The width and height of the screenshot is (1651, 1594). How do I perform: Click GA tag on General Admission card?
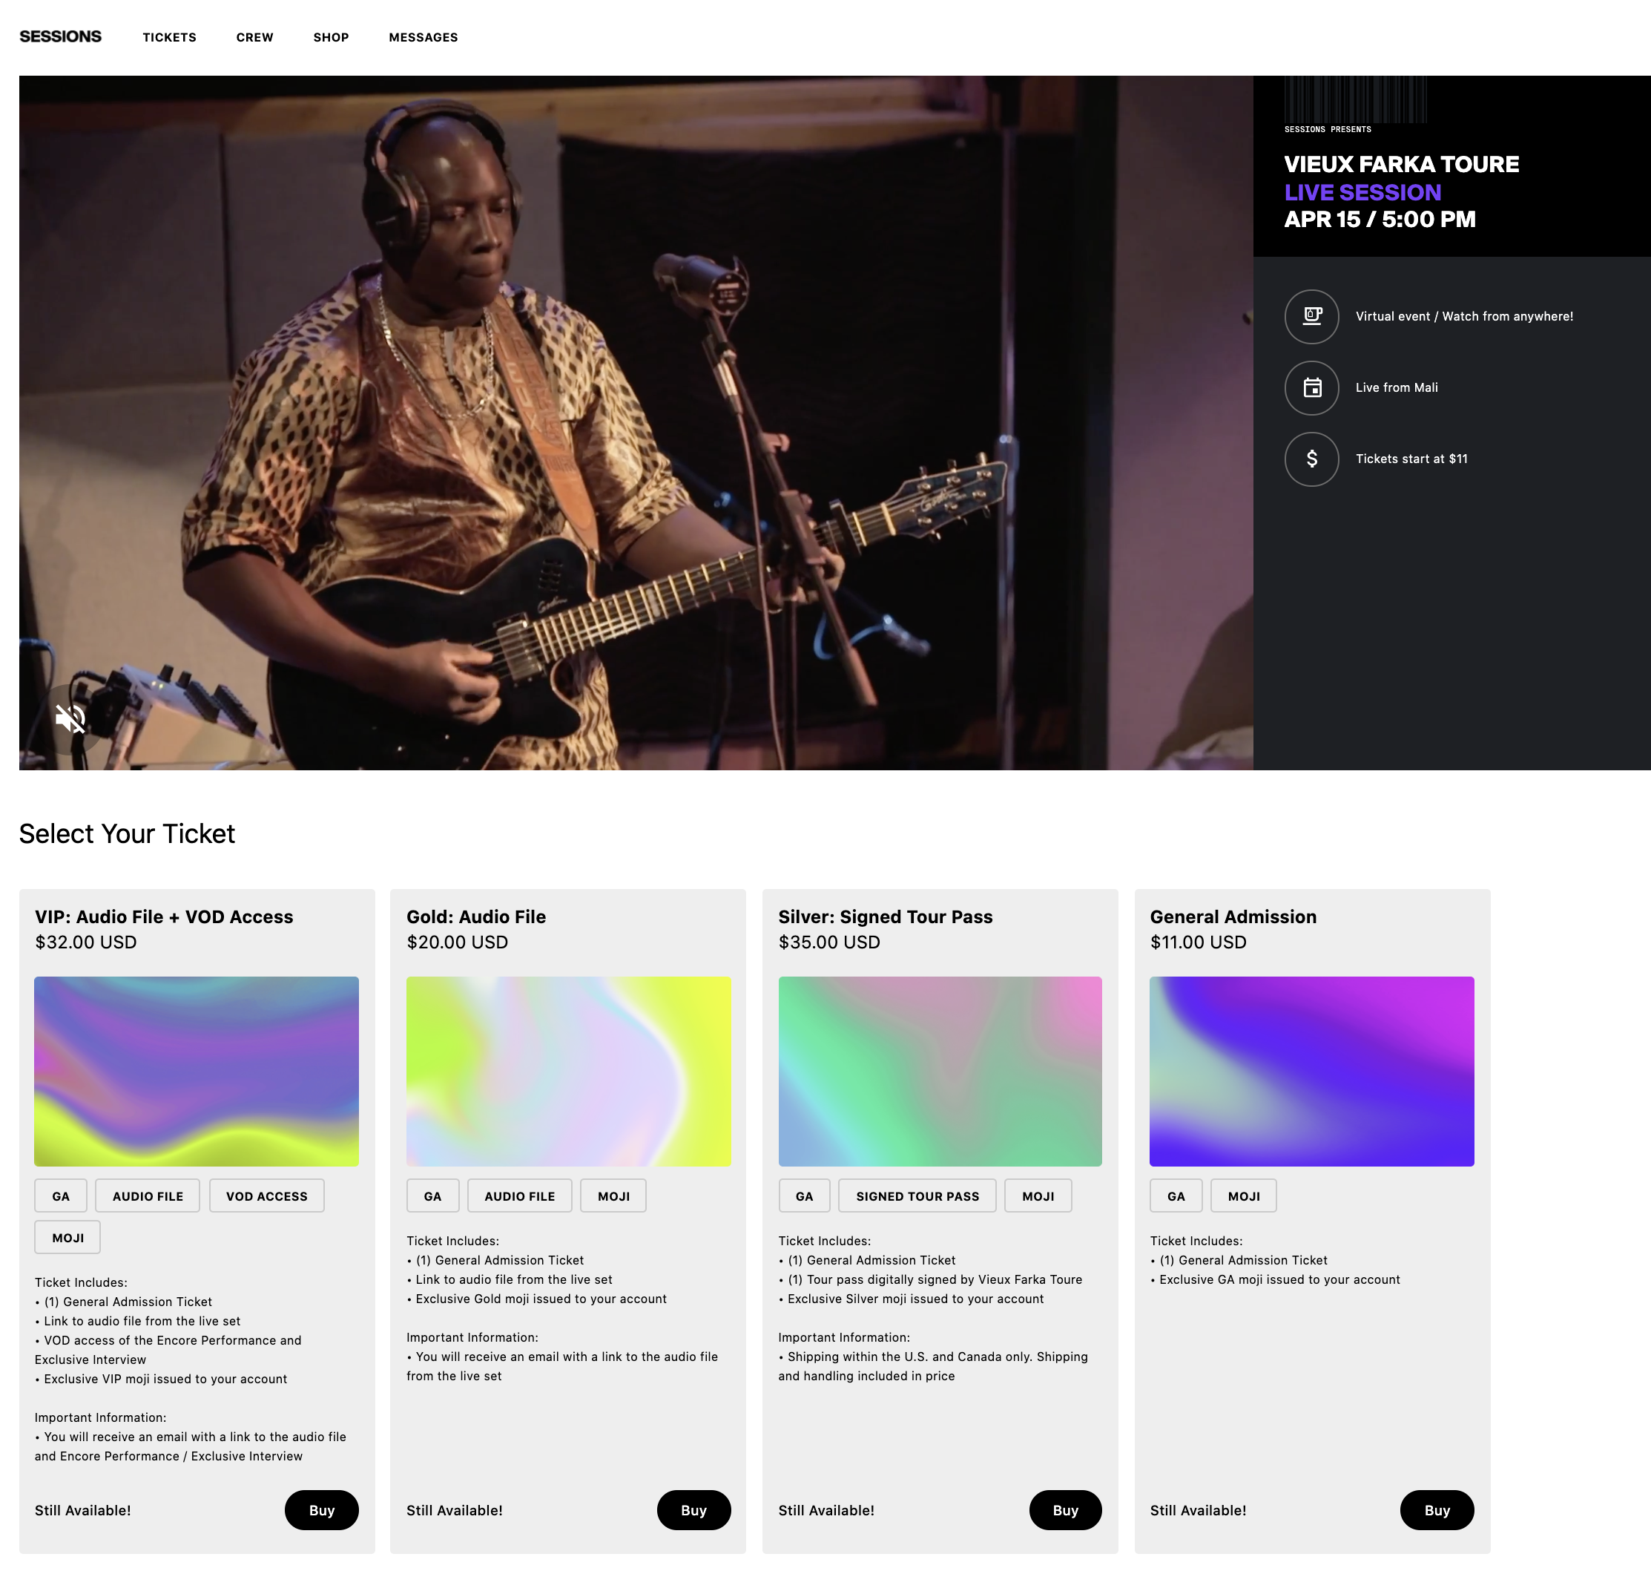pyautogui.click(x=1176, y=1195)
